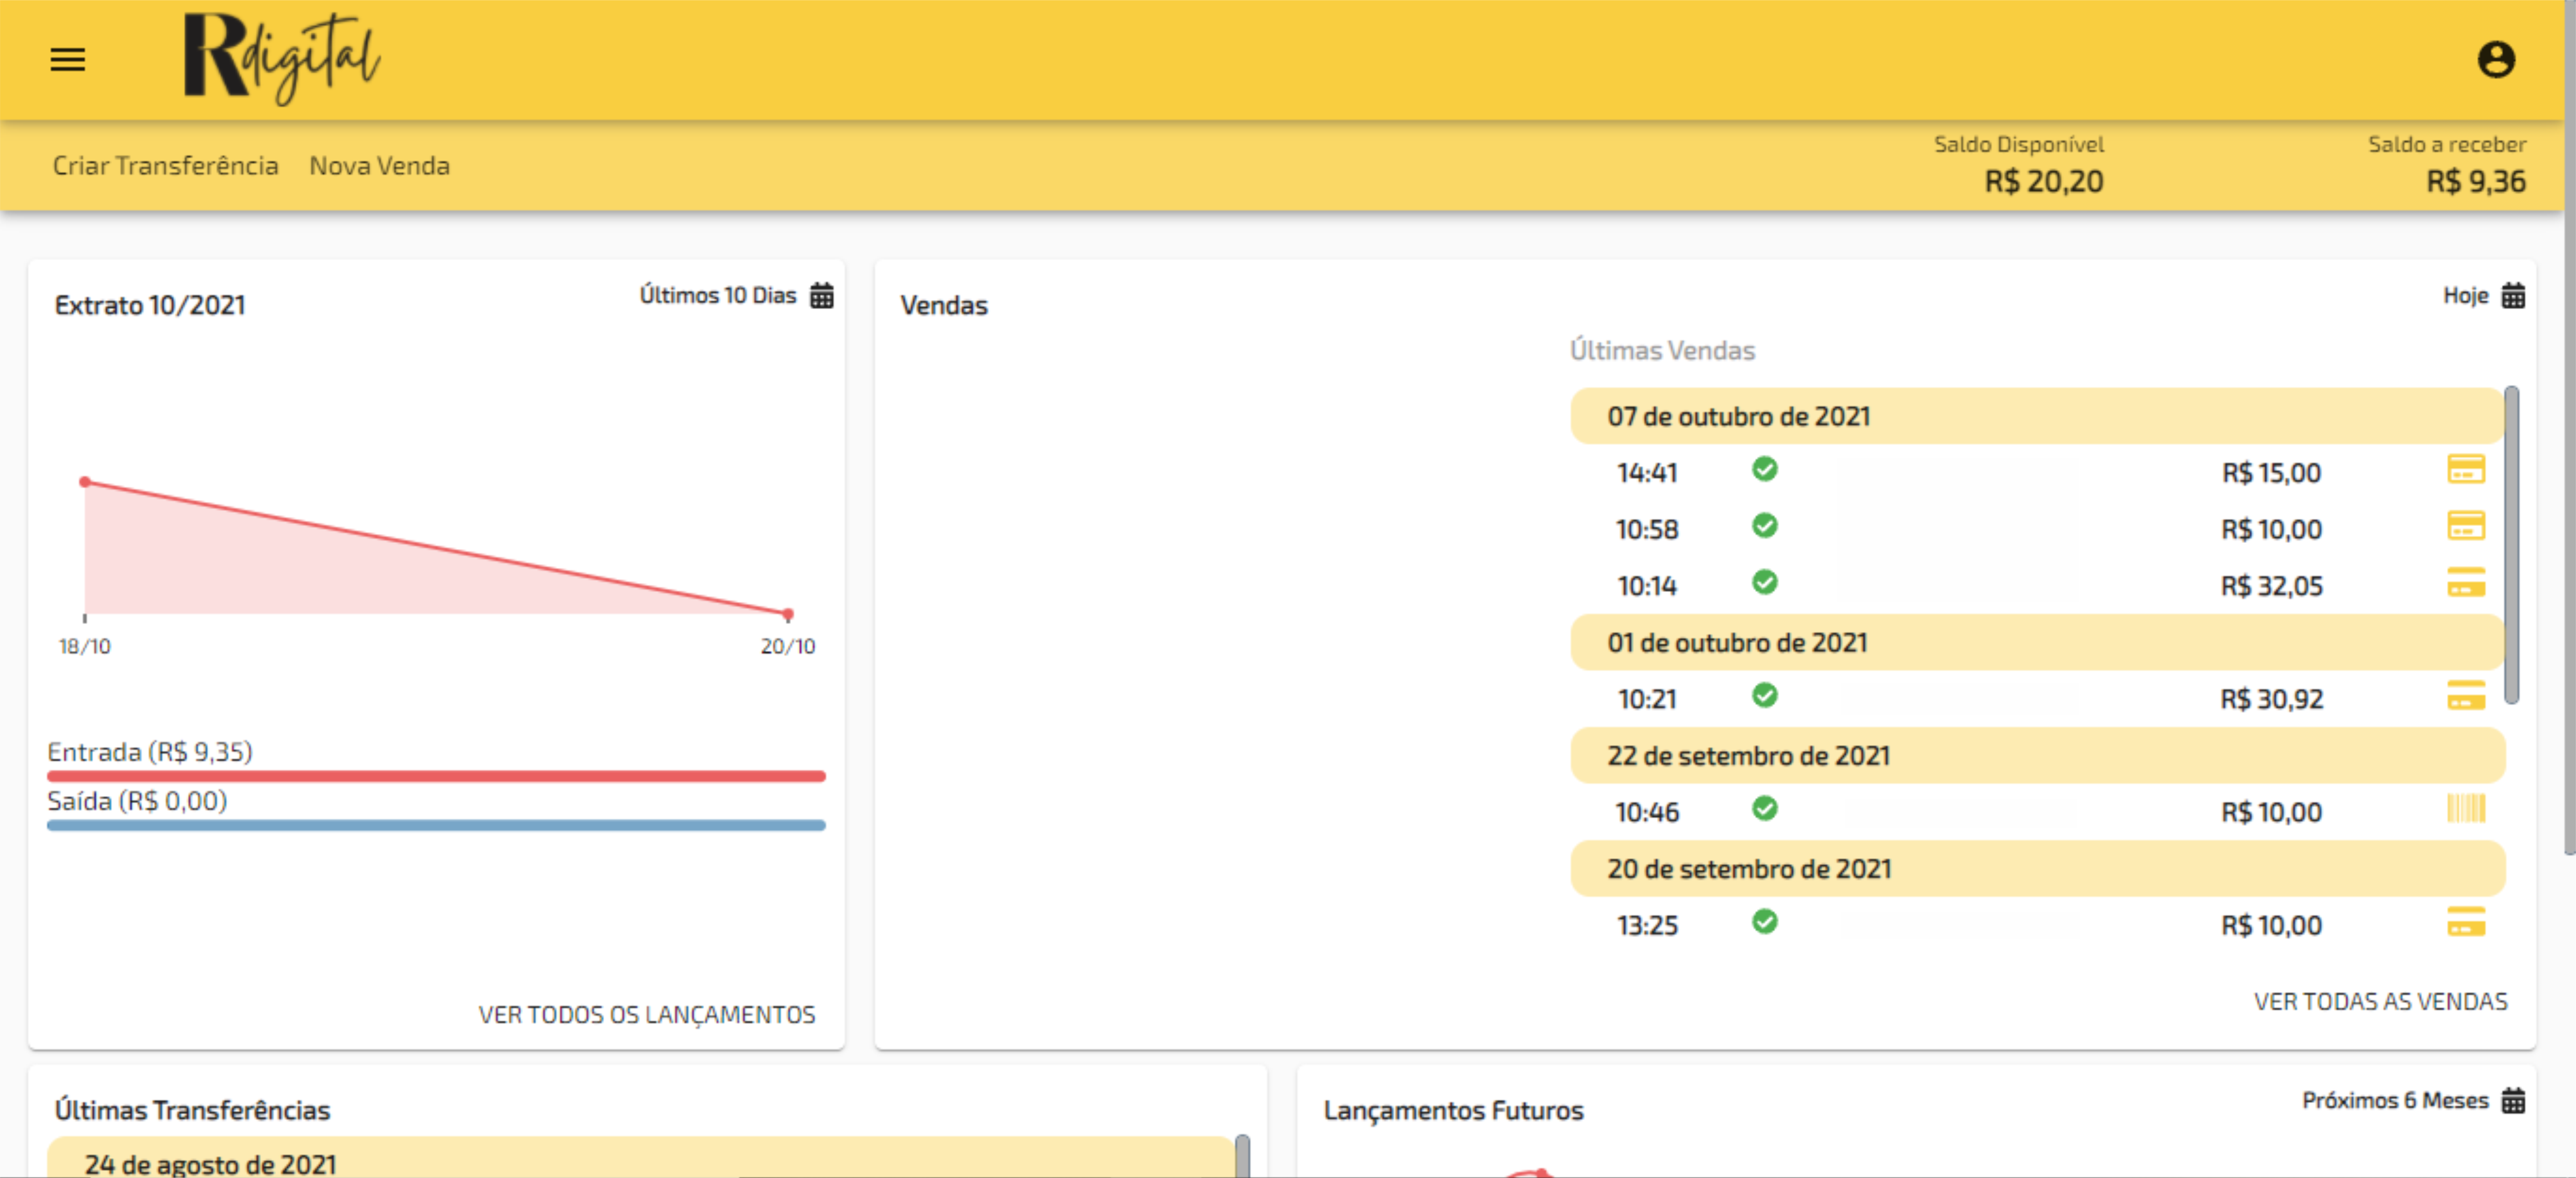Open the hamburger navigation menu

coord(68,60)
